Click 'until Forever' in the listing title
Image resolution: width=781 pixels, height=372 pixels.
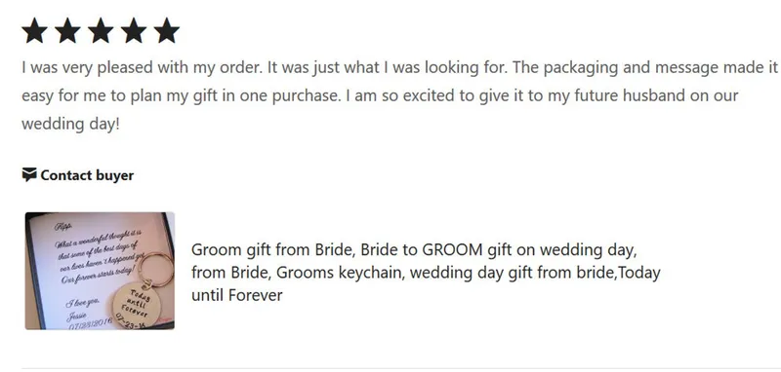(x=236, y=295)
